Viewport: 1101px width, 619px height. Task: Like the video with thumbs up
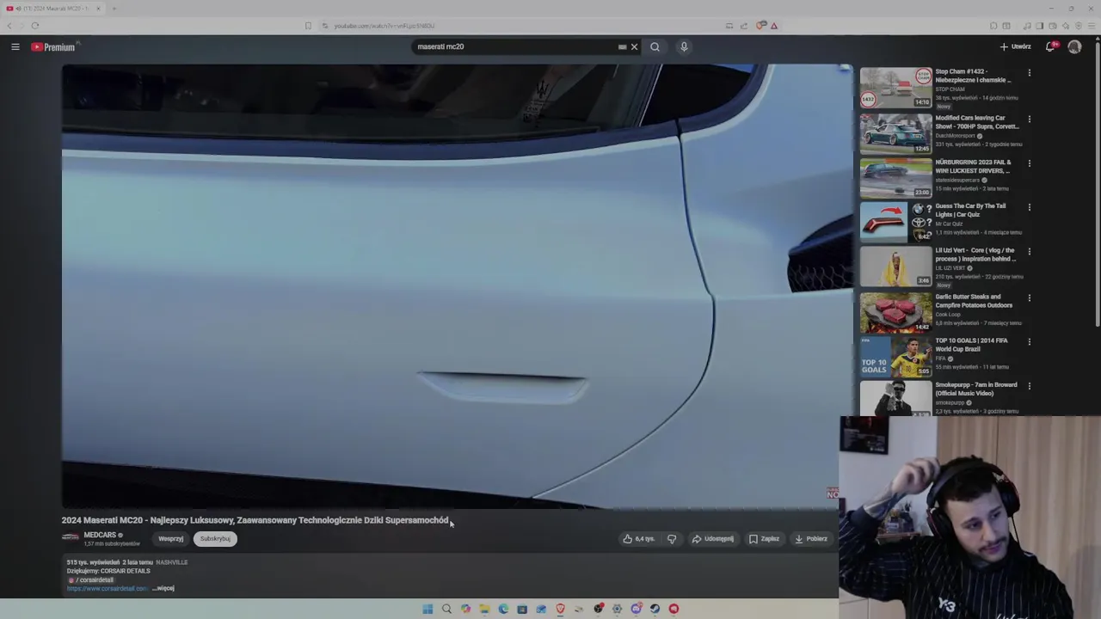639,539
